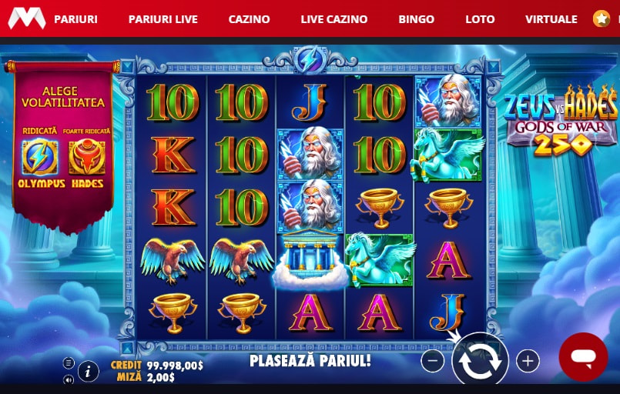Open the Pariuri menu item
620x394 pixels.
point(75,19)
